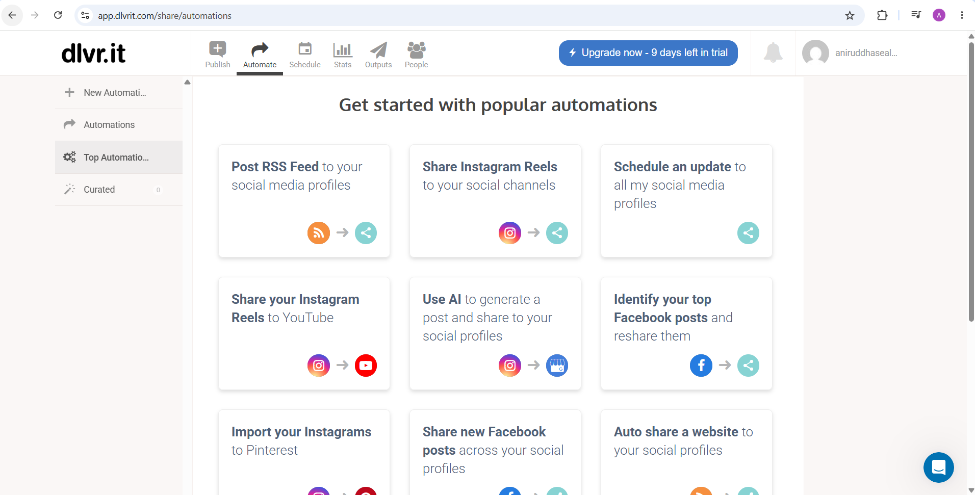The height and width of the screenshot is (495, 975).
Task: Click share icon on Post RSS Feed card
Action: pos(366,233)
